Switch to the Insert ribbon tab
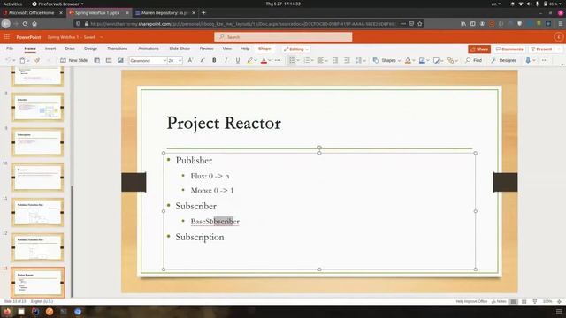 point(50,49)
